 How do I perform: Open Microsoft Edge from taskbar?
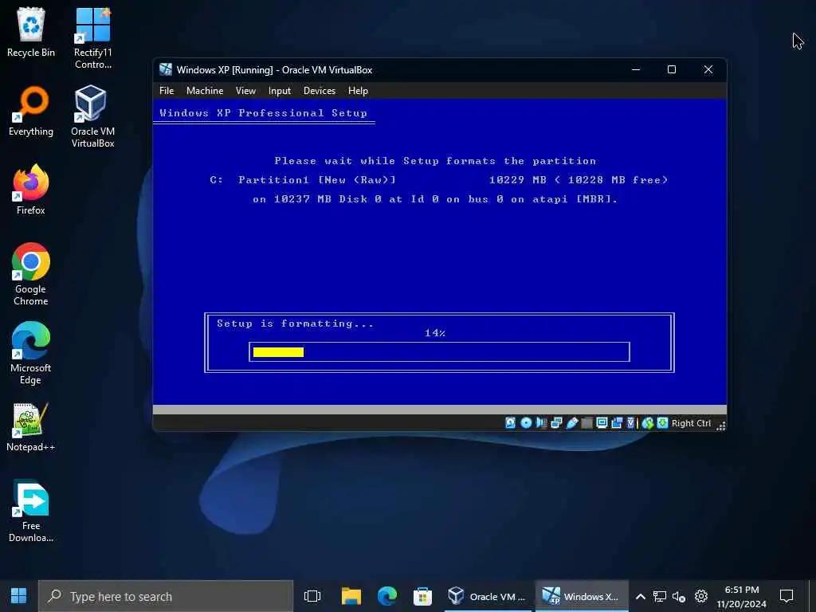(x=386, y=596)
